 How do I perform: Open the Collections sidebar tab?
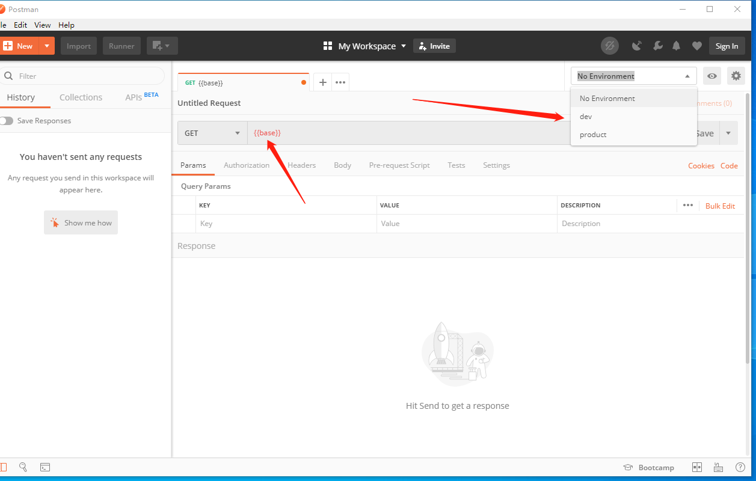pos(81,97)
